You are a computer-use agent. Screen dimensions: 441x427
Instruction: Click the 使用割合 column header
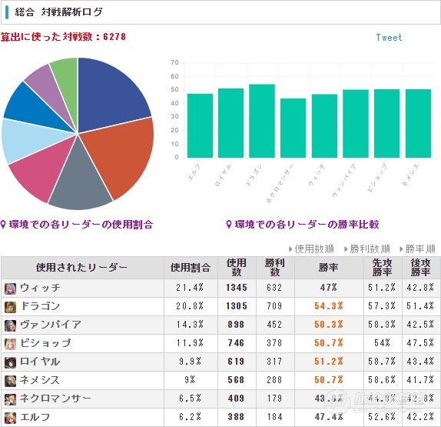click(191, 268)
